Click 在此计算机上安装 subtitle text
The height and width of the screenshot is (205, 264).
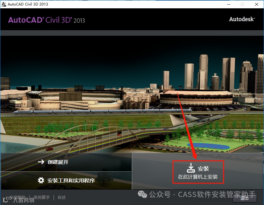pyautogui.click(x=198, y=177)
